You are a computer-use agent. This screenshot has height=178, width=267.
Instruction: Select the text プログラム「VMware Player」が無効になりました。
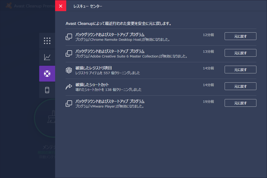click(110, 106)
